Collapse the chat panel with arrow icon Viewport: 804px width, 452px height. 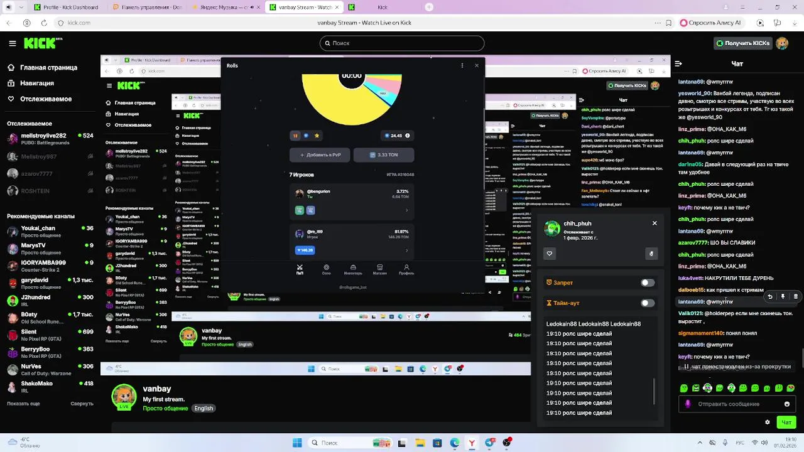point(678,63)
